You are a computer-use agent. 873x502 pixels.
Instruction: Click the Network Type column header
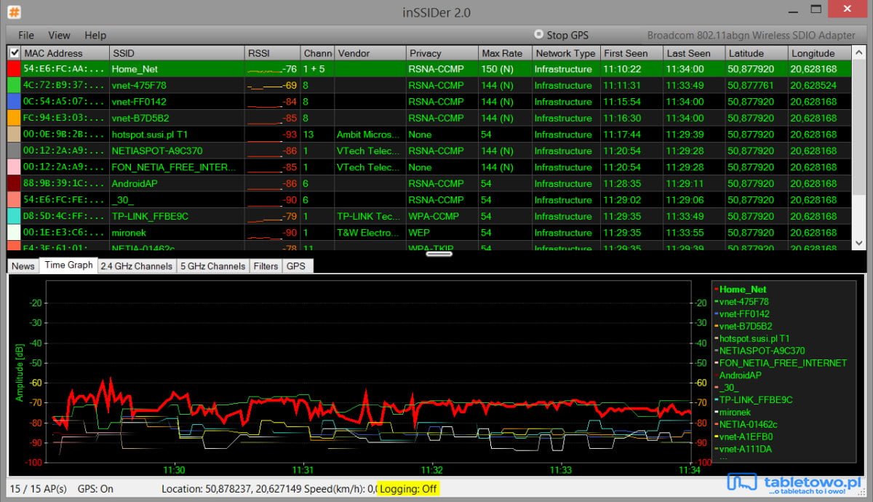[566, 53]
